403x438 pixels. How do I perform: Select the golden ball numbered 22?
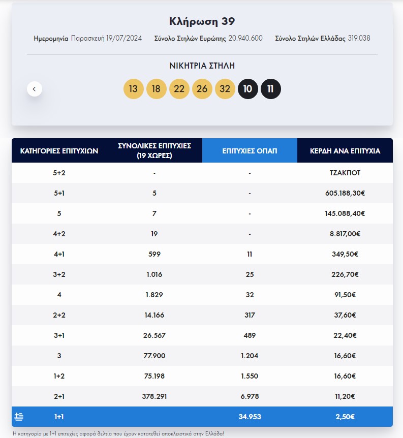click(x=179, y=88)
